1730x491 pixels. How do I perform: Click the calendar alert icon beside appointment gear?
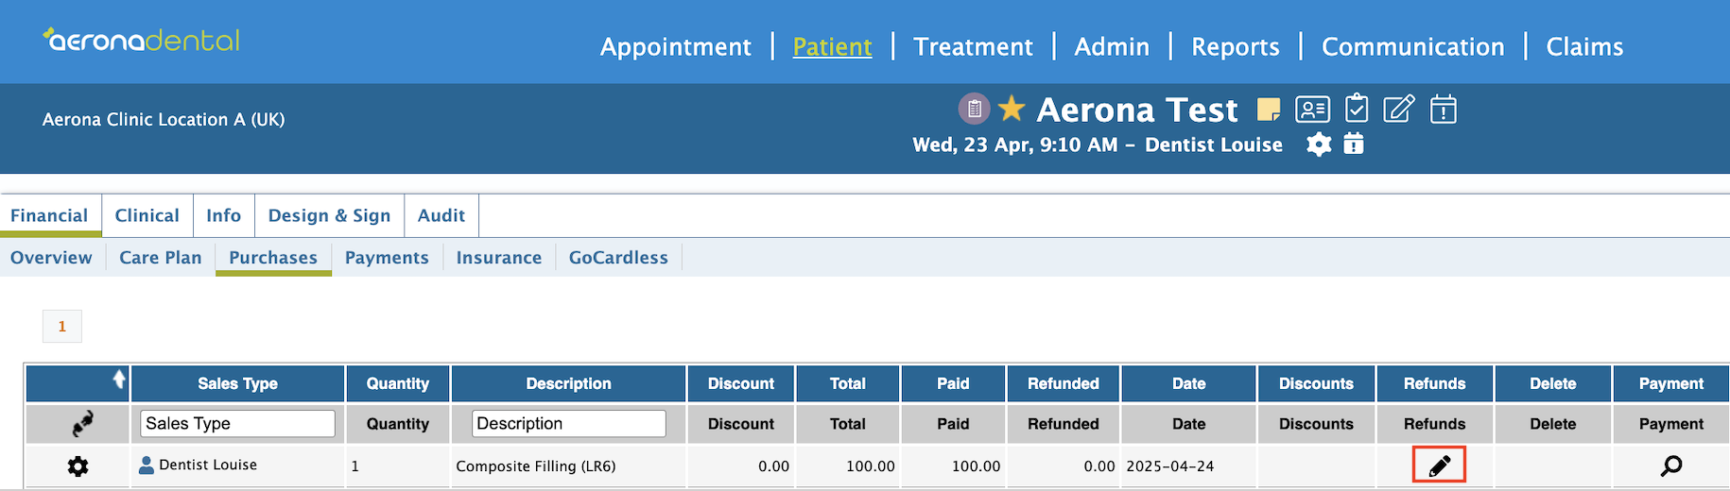tap(1354, 144)
